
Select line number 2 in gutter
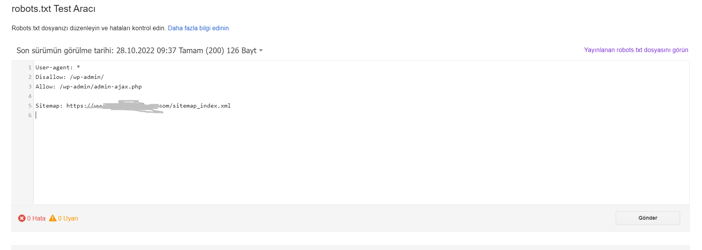point(30,77)
